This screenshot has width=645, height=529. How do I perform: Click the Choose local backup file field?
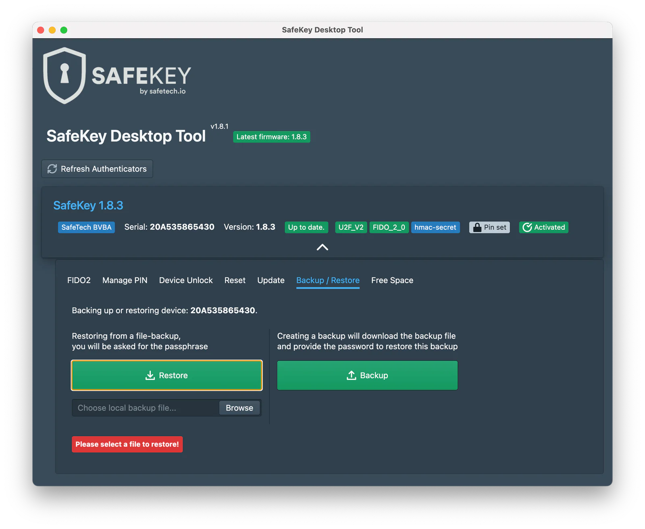tap(146, 408)
